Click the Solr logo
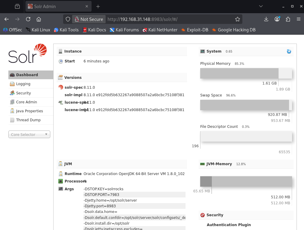 point(28,54)
